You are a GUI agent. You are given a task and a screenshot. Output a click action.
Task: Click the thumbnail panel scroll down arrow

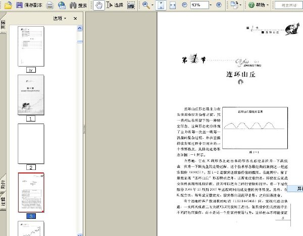[x=80, y=234]
